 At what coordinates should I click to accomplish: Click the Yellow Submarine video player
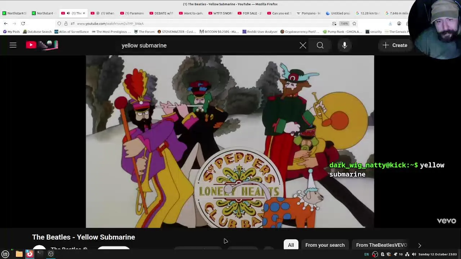pos(230,141)
